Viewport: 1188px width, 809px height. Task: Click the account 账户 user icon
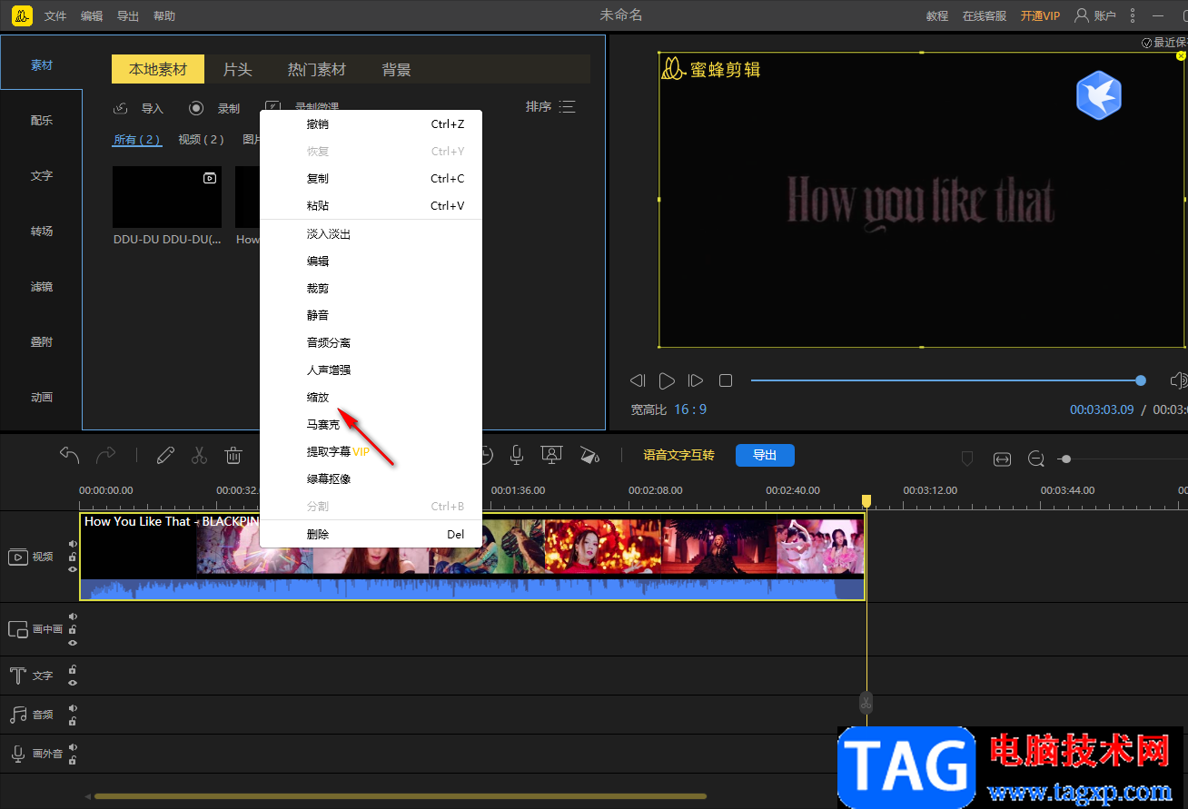pos(1081,15)
